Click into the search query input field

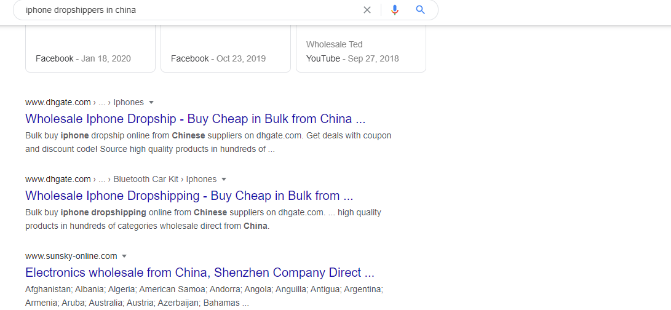(188, 10)
